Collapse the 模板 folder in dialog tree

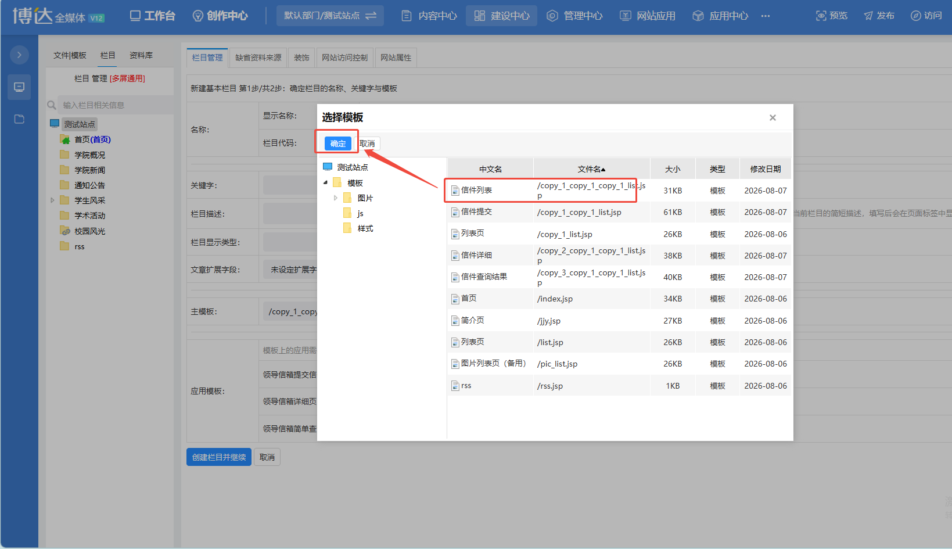325,182
